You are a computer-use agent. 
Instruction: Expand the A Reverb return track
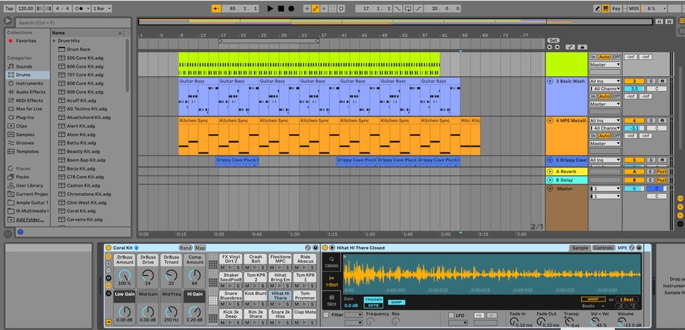[550, 172]
